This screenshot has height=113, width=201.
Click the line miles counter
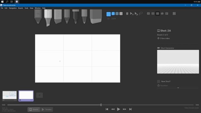[x=165, y=38]
